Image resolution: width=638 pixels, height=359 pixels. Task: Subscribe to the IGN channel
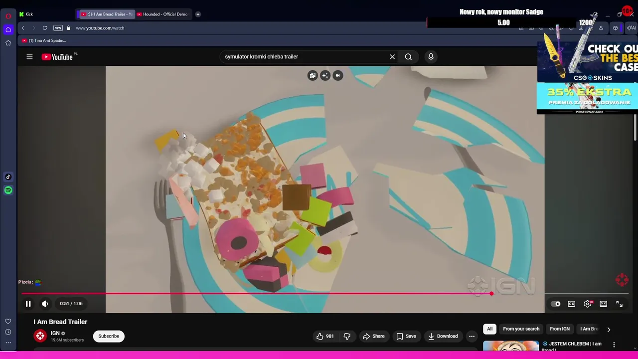(109, 337)
